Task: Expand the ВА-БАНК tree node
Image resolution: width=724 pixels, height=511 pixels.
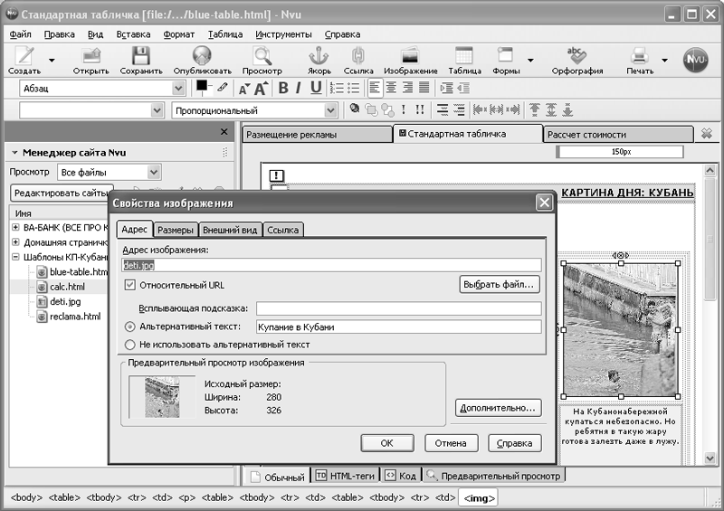Action: click(15, 227)
